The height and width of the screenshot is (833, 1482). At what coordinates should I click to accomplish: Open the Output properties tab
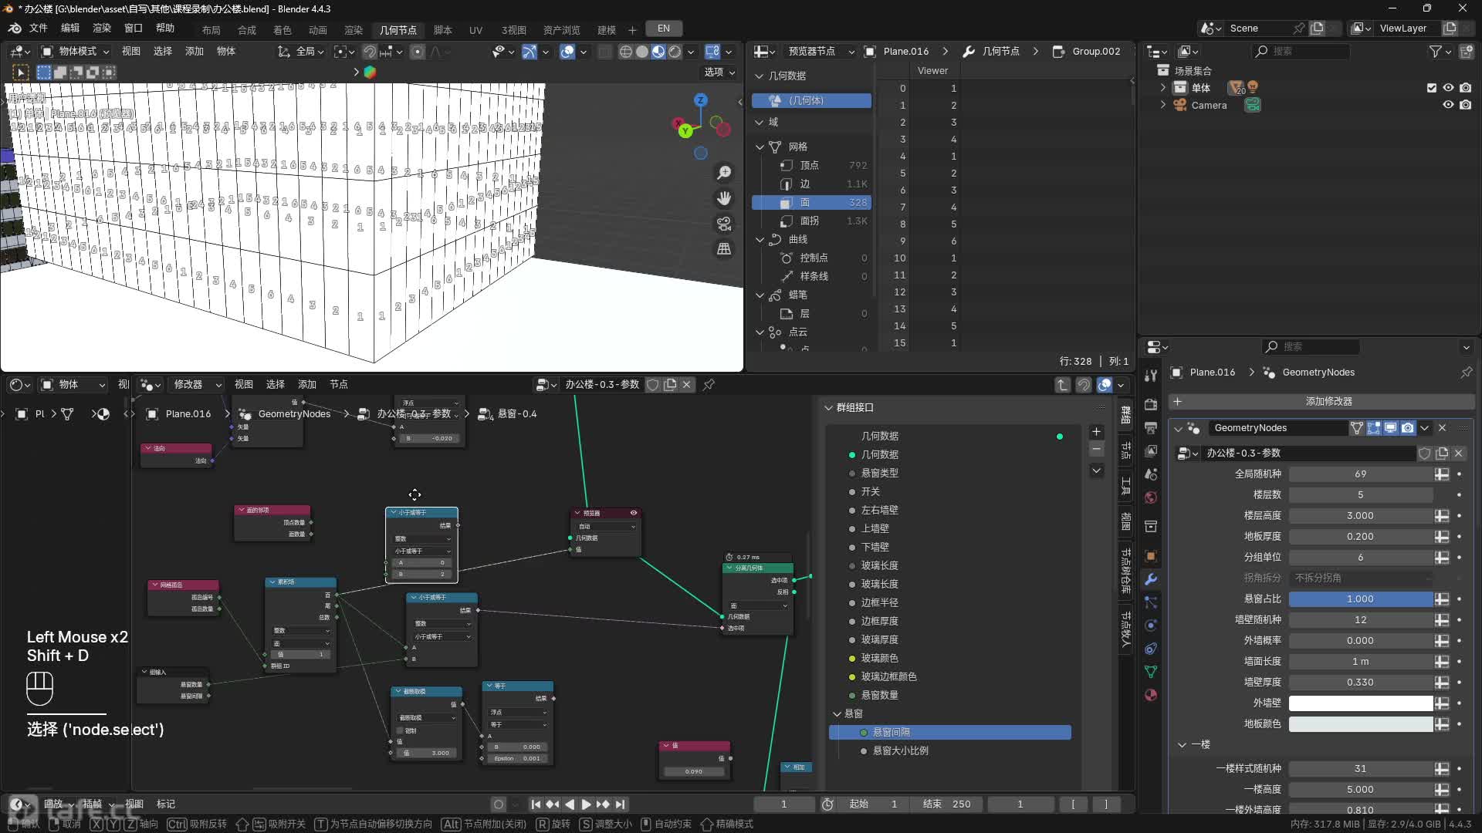point(1151,428)
